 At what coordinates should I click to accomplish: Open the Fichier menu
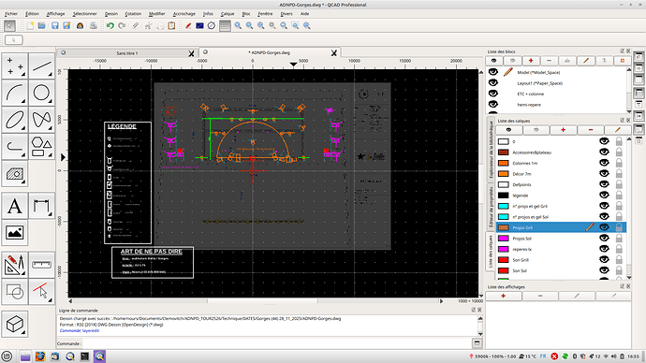(11, 14)
